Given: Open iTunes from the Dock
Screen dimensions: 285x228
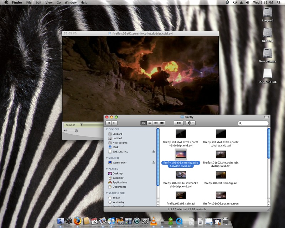Looking at the screenshot, I should tap(111, 221).
